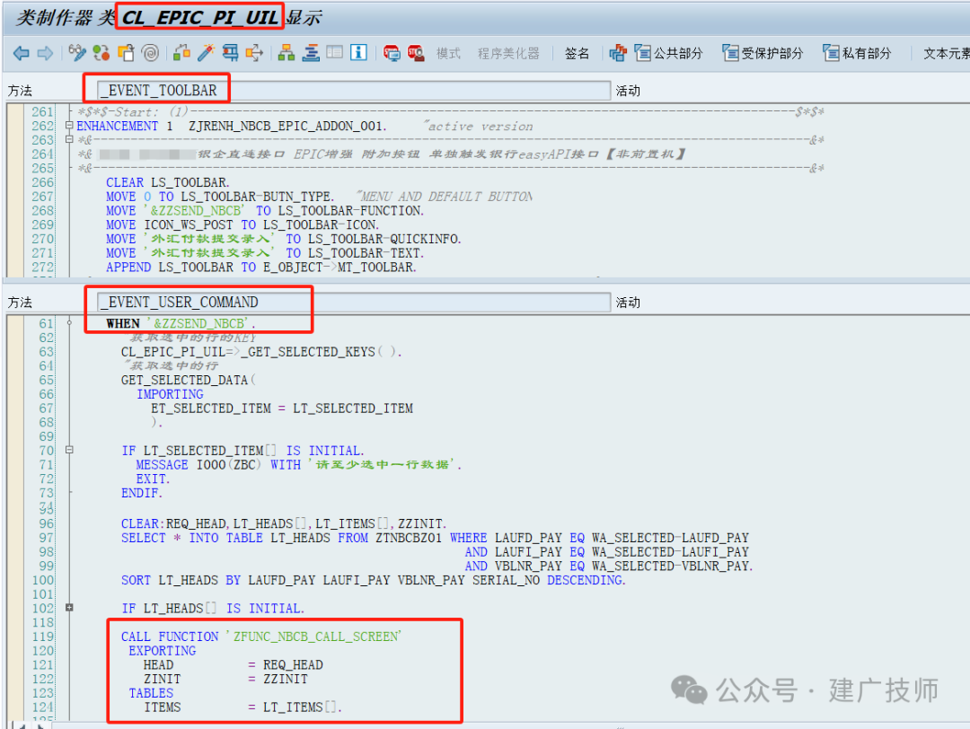
Task: Toggle the full-screen layout icon
Action: (335, 53)
